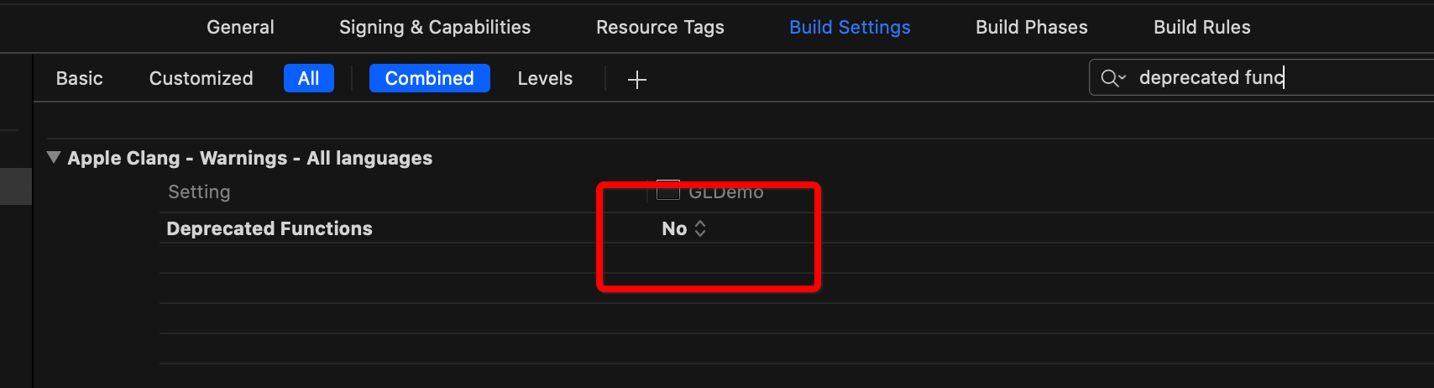Show only Basic build settings
This screenshot has height=388, width=1434.
(x=80, y=78)
